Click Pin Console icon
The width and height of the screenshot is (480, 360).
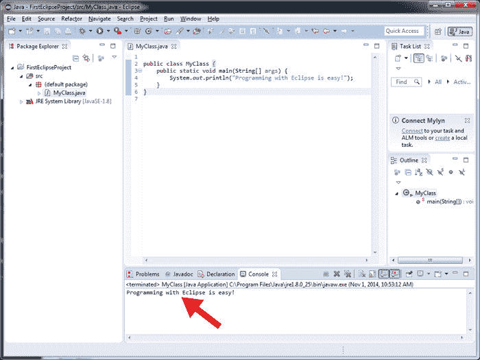pos(409,274)
